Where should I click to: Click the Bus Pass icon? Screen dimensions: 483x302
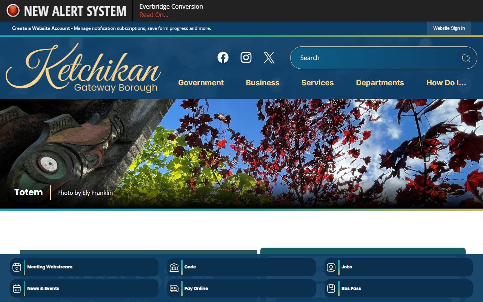pyautogui.click(x=331, y=288)
